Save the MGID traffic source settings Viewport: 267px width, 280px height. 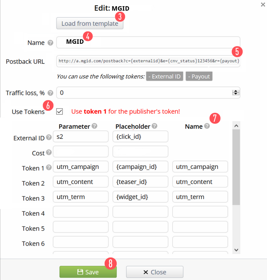88,272
